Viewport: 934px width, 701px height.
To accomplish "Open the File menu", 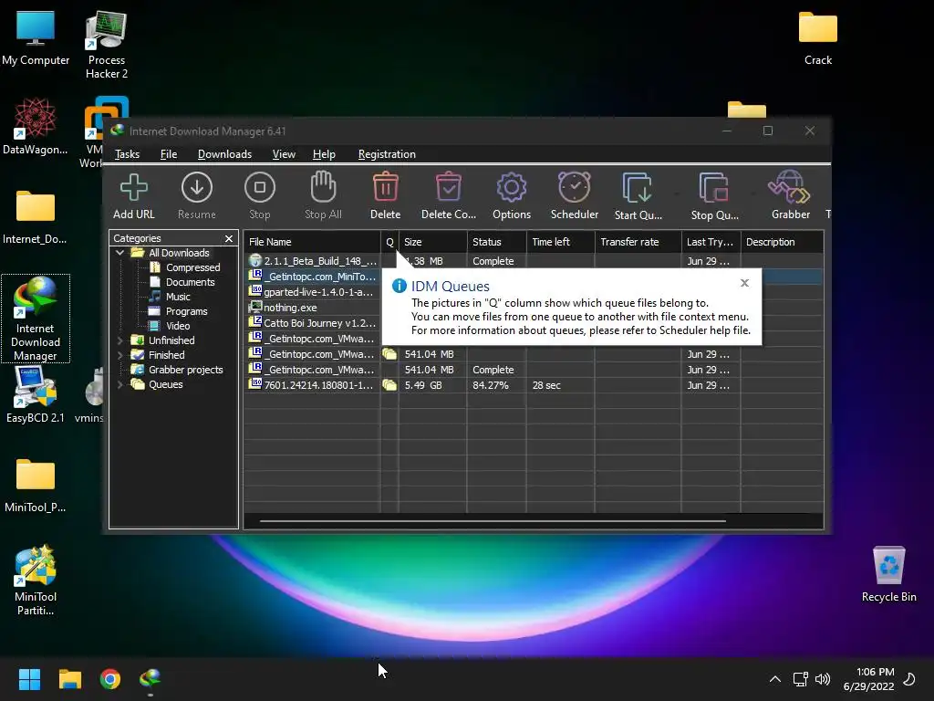I will coord(169,154).
